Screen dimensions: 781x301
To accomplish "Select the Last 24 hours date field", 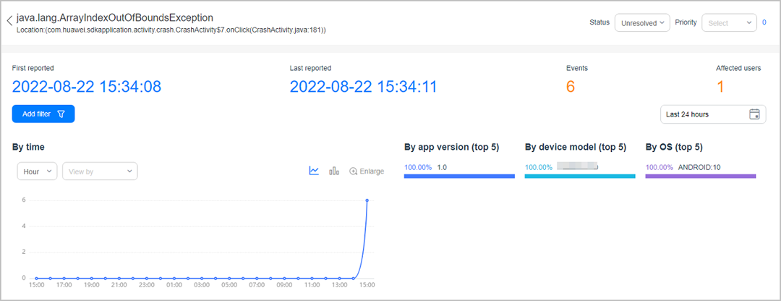I will 713,114.
